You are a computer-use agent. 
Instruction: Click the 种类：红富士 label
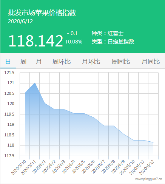click(108, 33)
